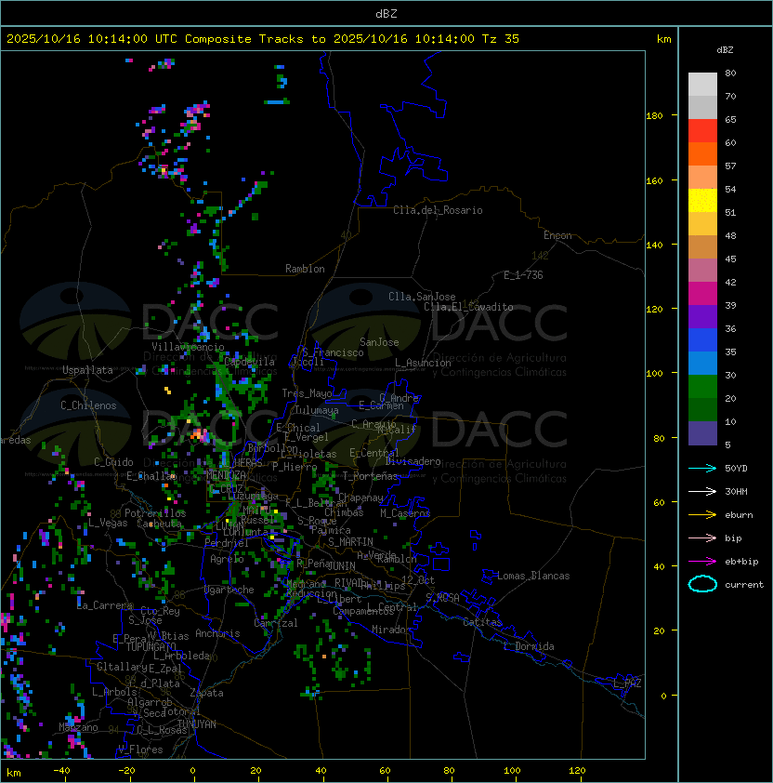Click the pink bip arrow icon
The image size is (773, 783).
click(x=702, y=537)
